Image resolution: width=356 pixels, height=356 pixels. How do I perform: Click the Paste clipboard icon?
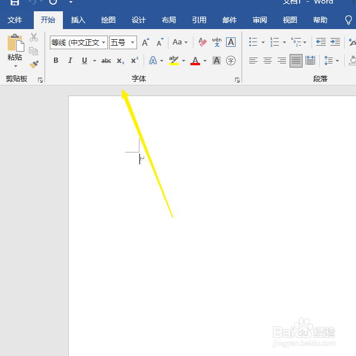point(15,43)
